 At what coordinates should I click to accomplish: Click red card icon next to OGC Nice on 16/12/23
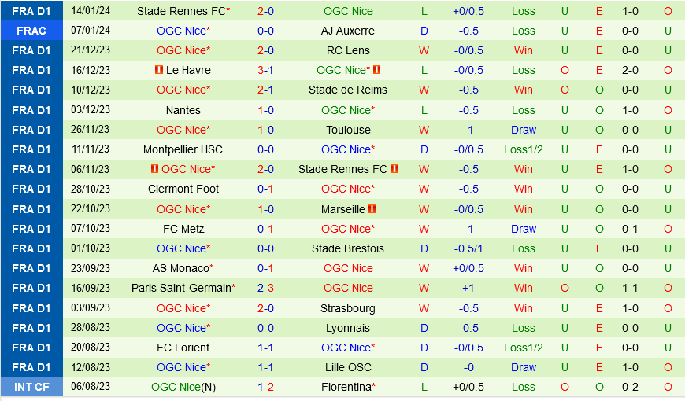tap(377, 70)
